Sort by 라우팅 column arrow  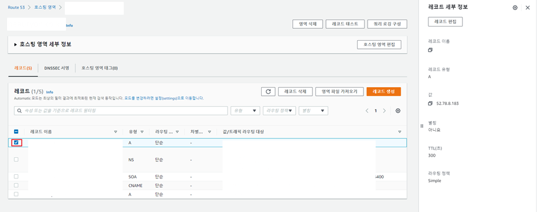point(177,132)
